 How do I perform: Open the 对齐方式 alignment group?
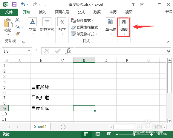47,26
